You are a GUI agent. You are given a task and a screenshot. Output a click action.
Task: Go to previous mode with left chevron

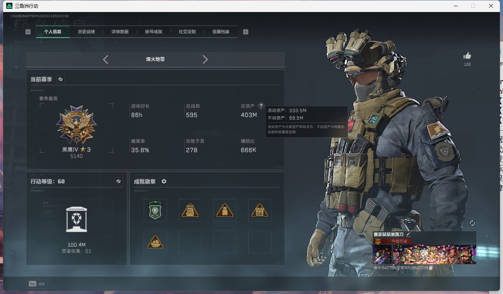click(x=106, y=59)
